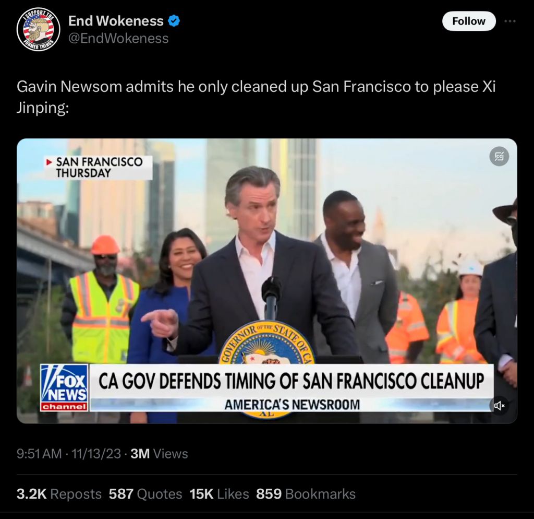
Task: Play the Fox News video clip
Action: coord(266,281)
